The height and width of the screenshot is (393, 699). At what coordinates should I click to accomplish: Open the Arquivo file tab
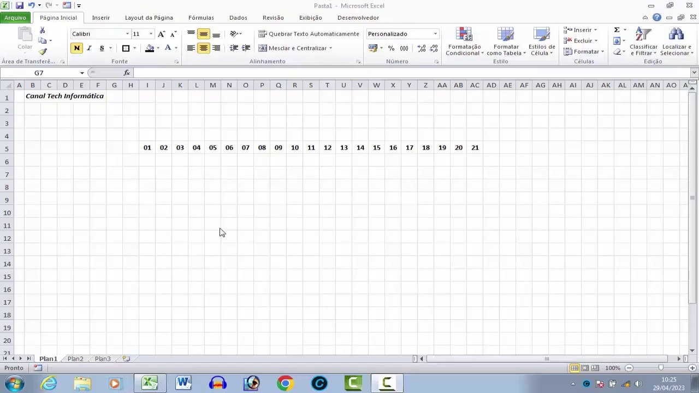coord(15,17)
